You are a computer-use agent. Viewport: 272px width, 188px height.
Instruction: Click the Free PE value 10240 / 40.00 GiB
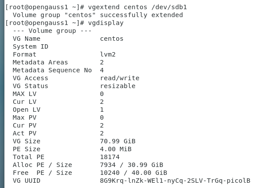click(x=133, y=173)
